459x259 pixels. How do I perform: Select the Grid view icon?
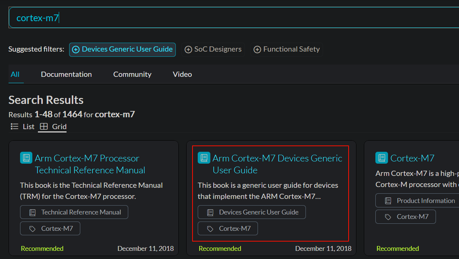click(x=44, y=127)
